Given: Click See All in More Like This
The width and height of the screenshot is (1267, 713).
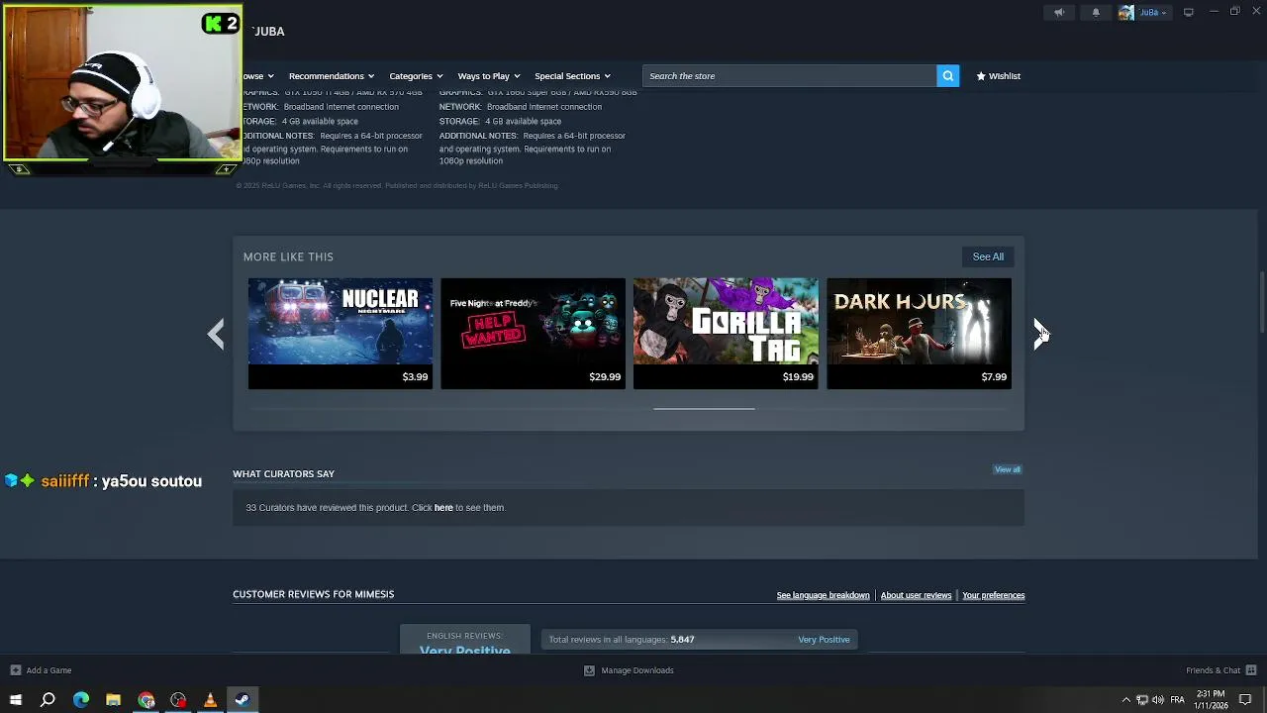Looking at the screenshot, I should click(988, 256).
